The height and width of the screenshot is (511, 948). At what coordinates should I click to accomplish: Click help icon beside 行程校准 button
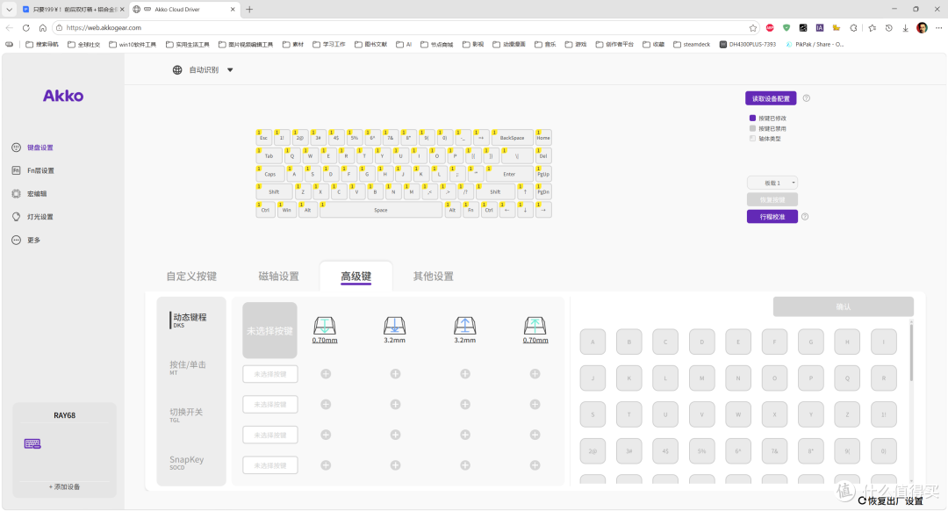tap(805, 217)
